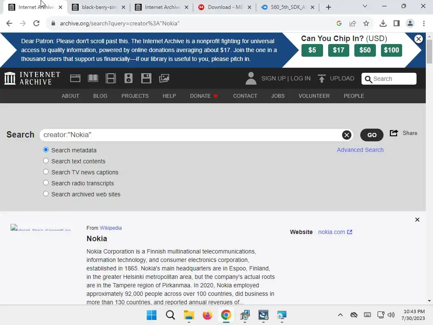
Task: Open the Audio speaker icon
Action: [x=129, y=78]
